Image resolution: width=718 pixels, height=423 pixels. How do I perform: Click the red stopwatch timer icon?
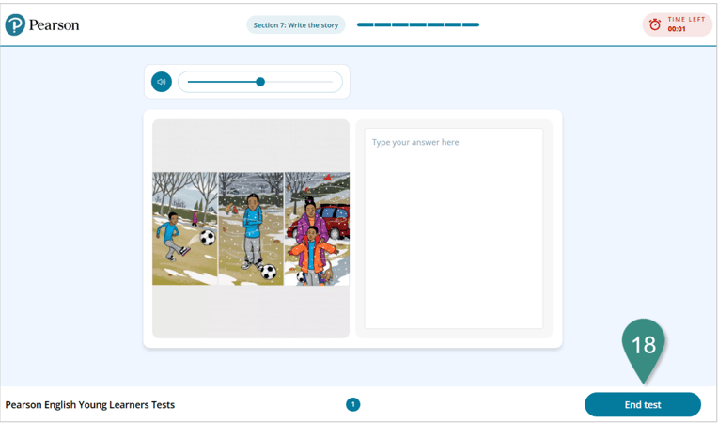(x=655, y=24)
